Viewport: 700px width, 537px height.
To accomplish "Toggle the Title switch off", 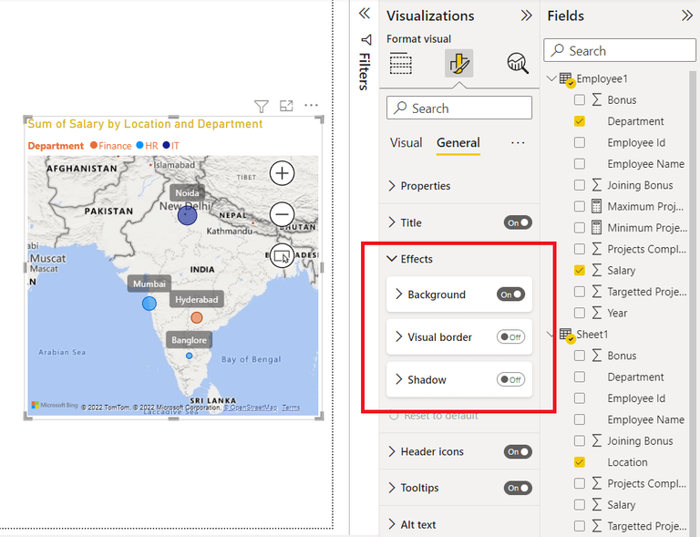I will [x=518, y=222].
